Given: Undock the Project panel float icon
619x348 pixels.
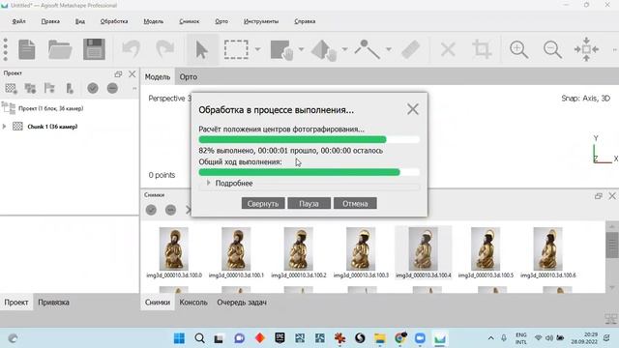Looking at the screenshot, I should point(118,73).
